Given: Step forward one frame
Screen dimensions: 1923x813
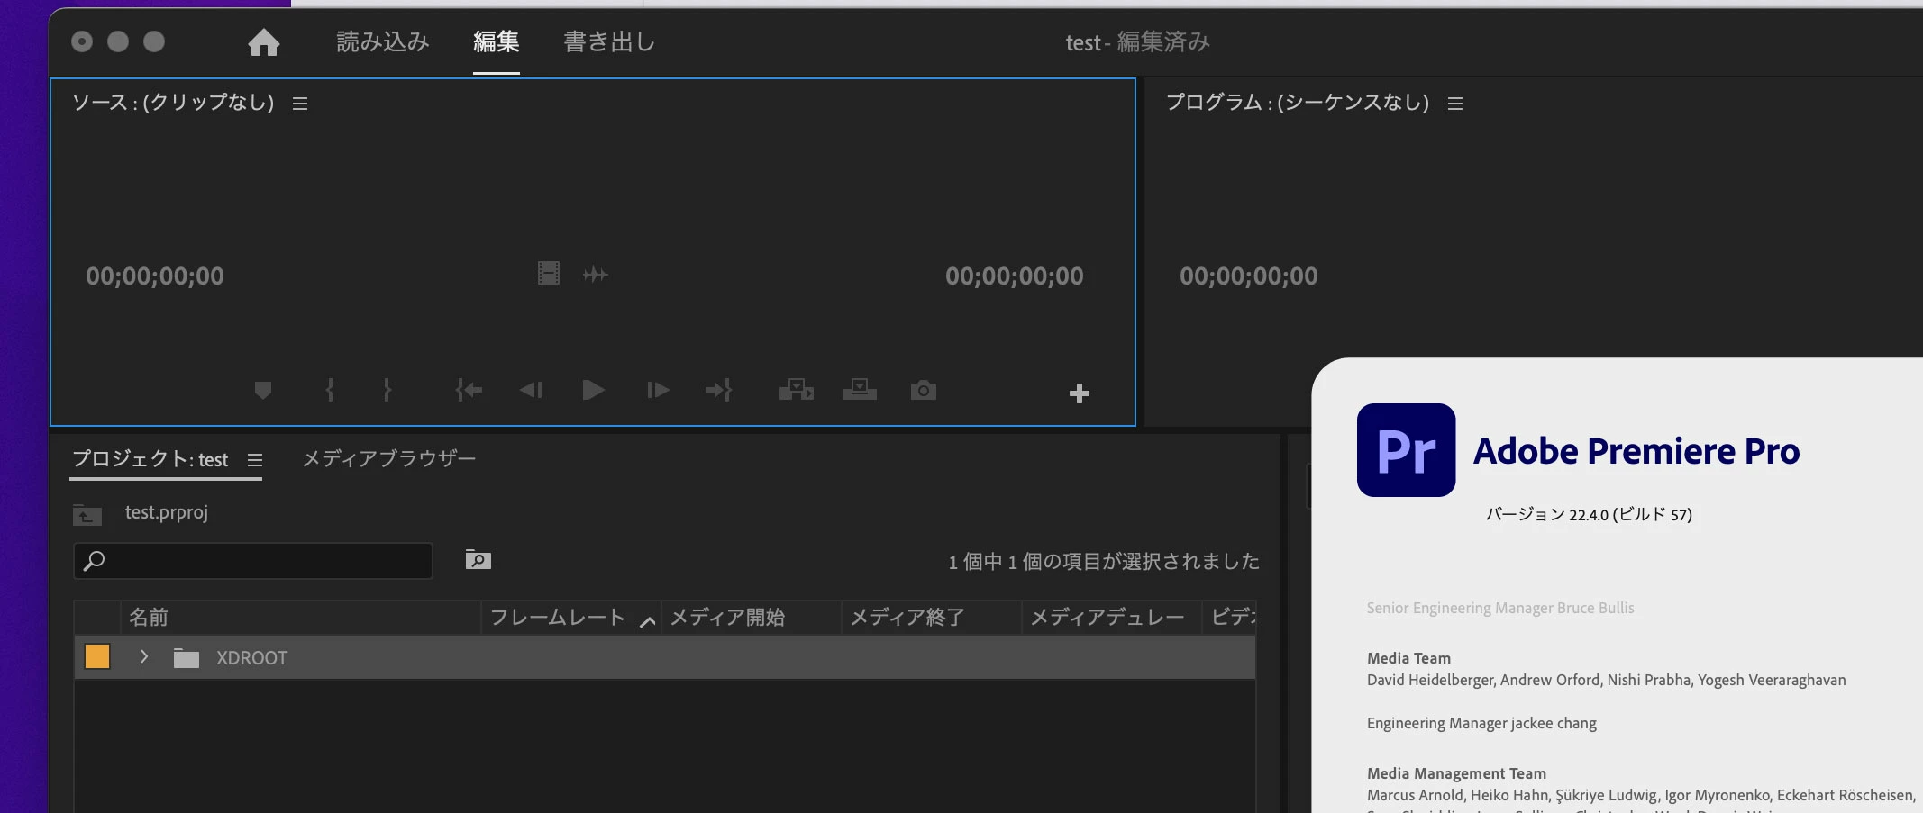Looking at the screenshot, I should click(x=658, y=390).
